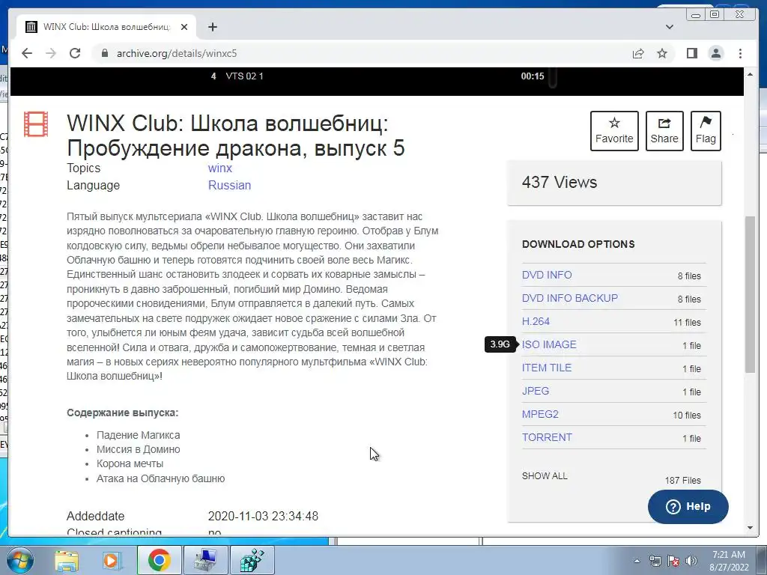Click the Chrome icon in the taskbar
This screenshot has height=575, width=767.
(159, 560)
